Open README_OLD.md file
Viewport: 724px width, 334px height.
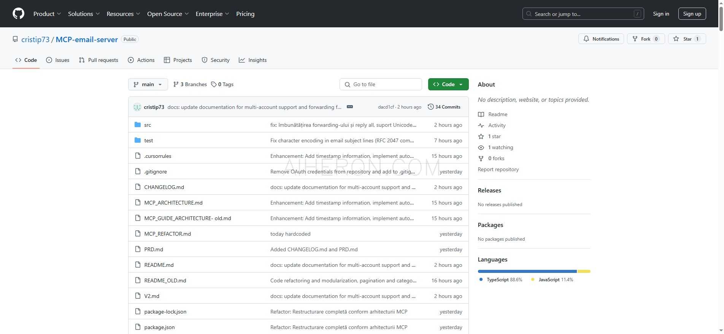pyautogui.click(x=165, y=280)
